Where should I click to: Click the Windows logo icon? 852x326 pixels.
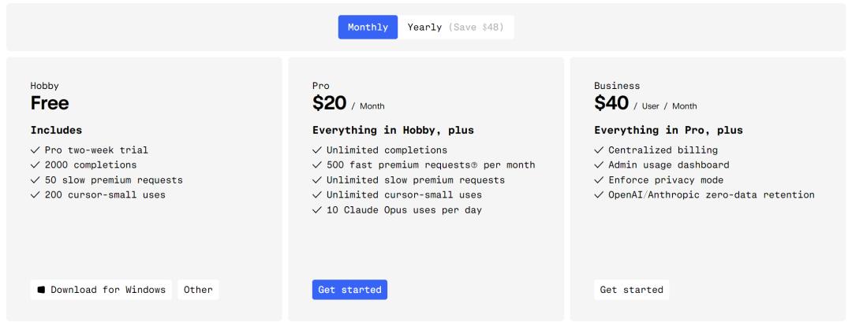41,290
